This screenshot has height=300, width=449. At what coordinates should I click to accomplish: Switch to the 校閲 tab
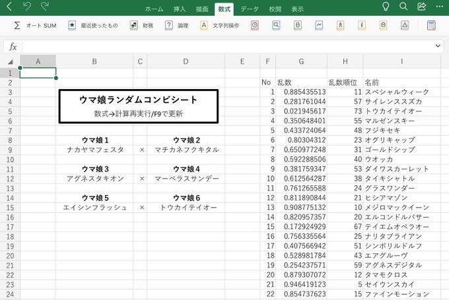[275, 9]
